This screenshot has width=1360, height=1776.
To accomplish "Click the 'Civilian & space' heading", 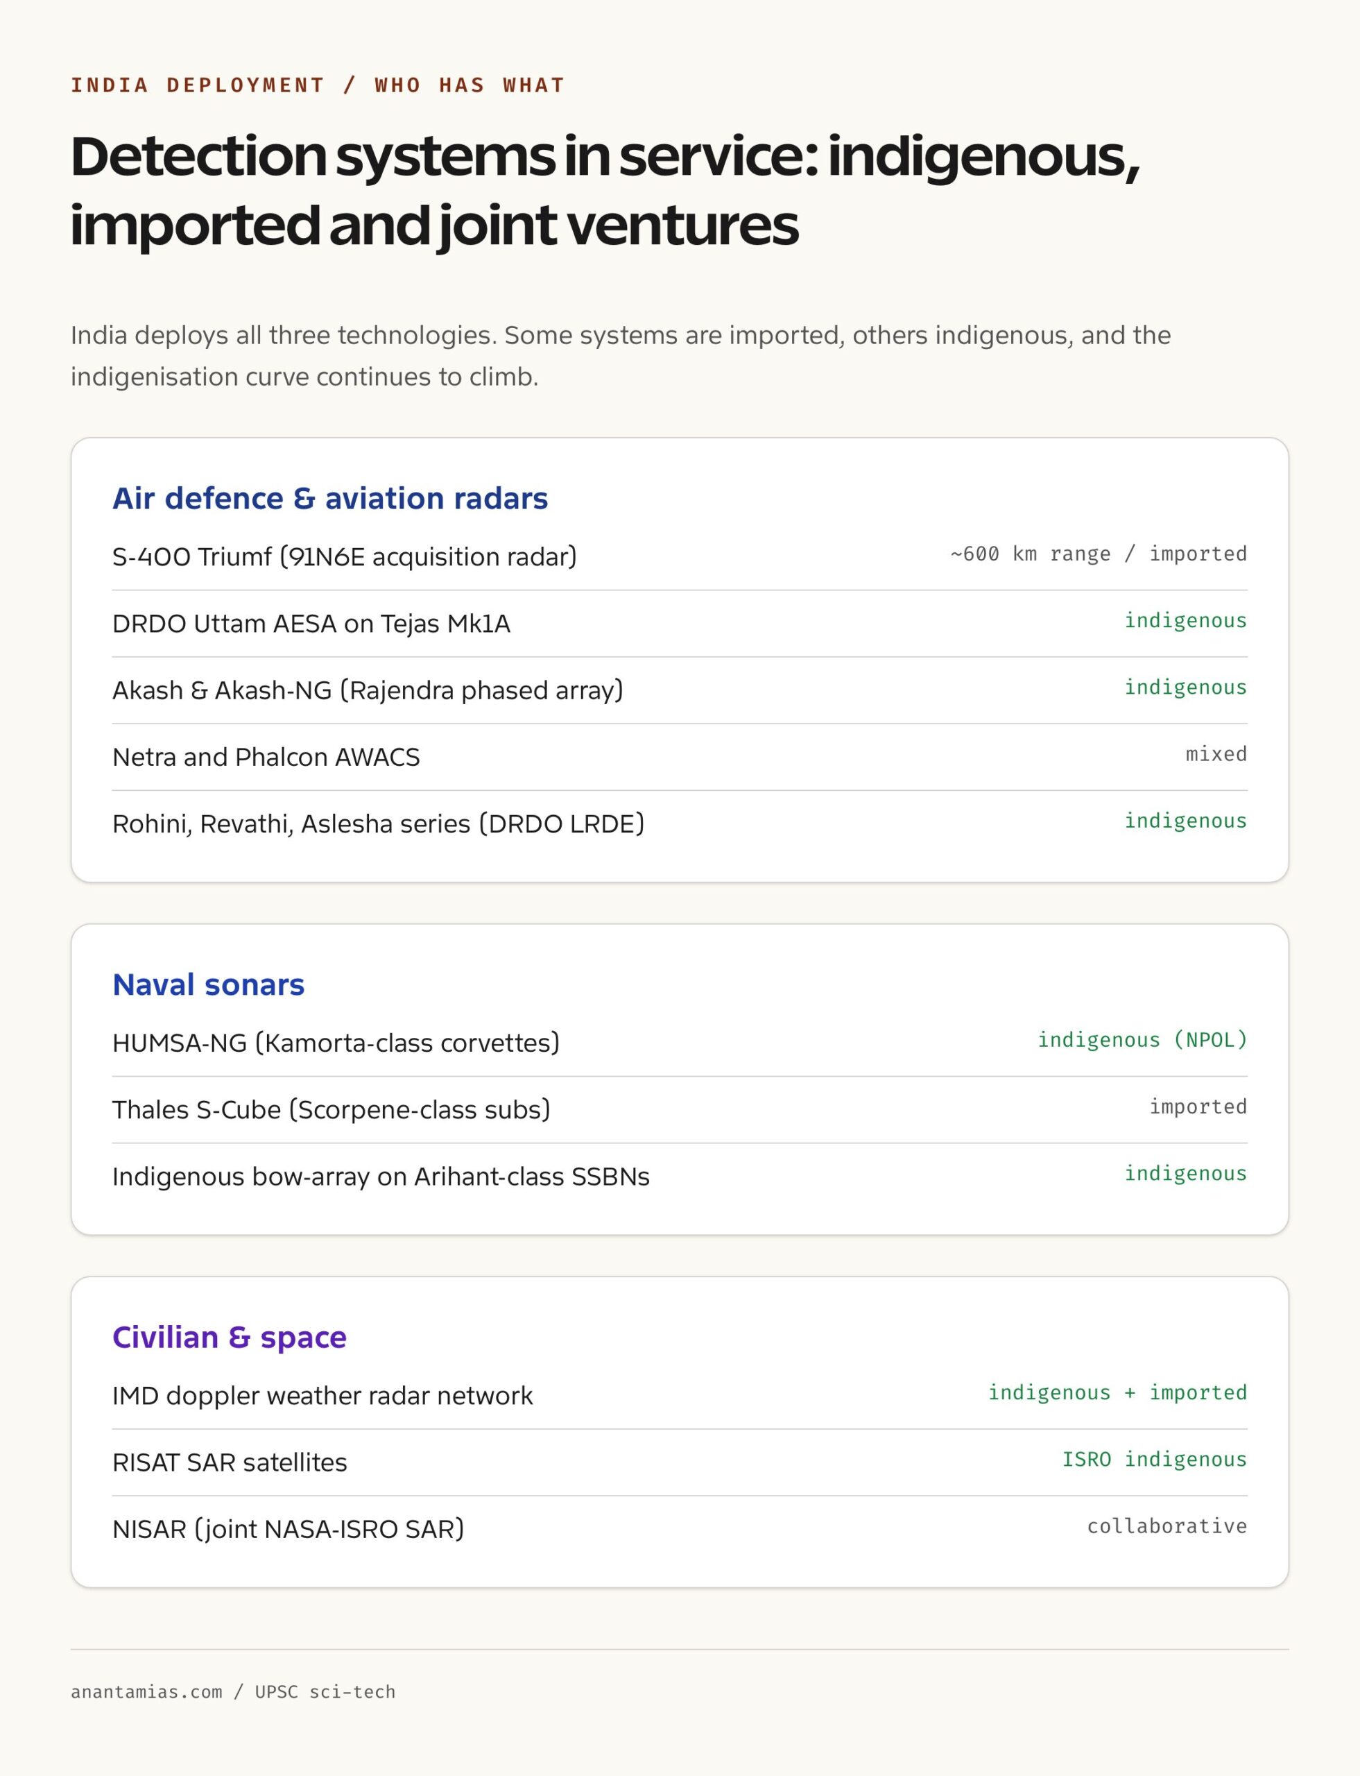I will click(230, 1337).
